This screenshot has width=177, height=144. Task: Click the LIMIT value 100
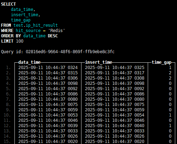click(20, 41)
